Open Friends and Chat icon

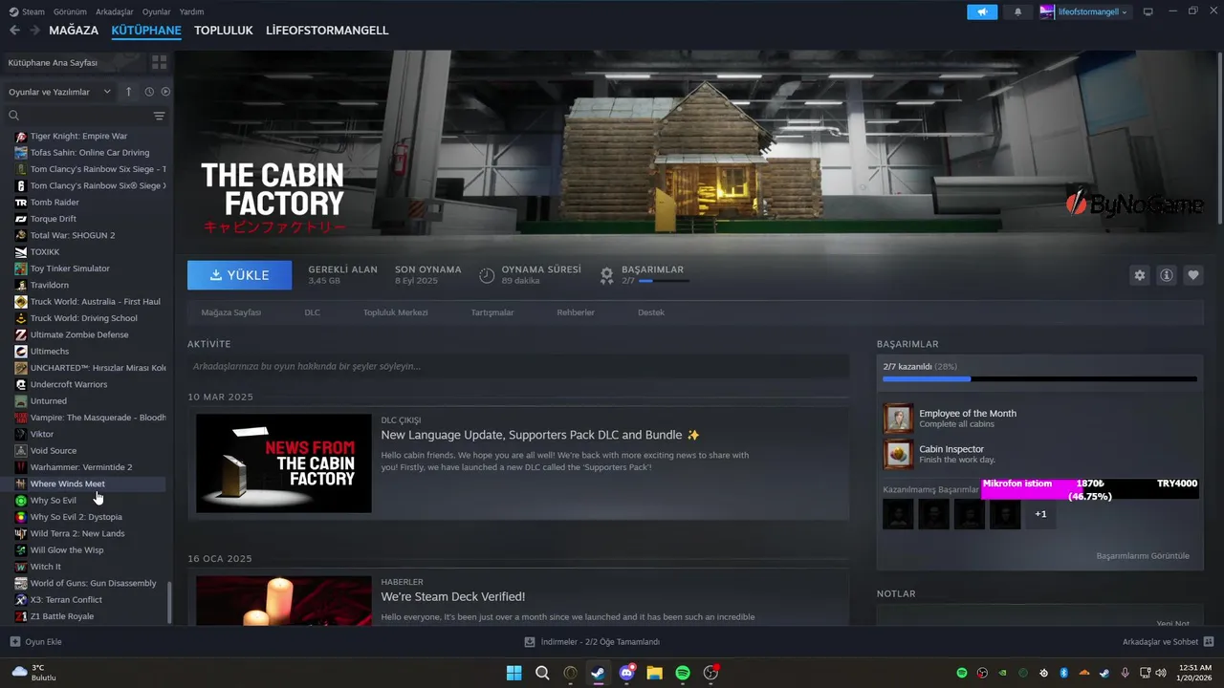point(1209,642)
